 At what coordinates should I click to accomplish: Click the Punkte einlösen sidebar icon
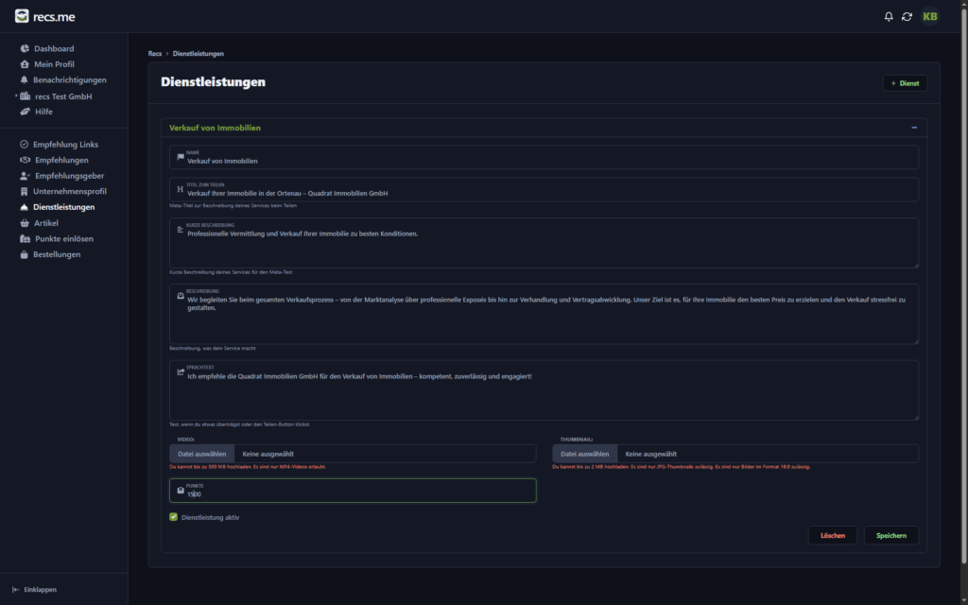(25, 239)
